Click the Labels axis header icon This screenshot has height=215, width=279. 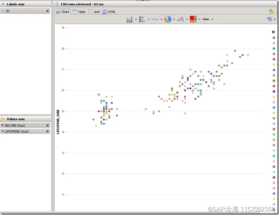point(3,4)
